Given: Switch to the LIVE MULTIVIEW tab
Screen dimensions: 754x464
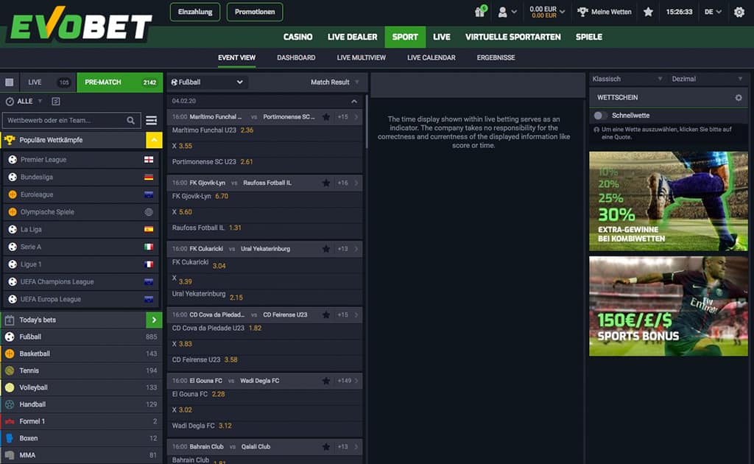Looking at the screenshot, I should [x=361, y=57].
